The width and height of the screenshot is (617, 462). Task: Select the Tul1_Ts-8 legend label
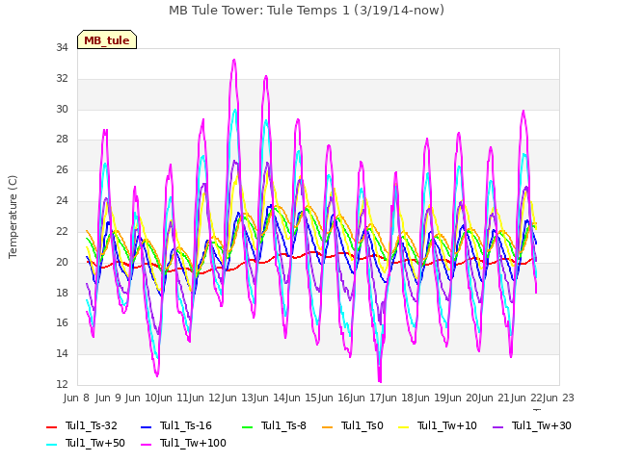click(x=283, y=425)
